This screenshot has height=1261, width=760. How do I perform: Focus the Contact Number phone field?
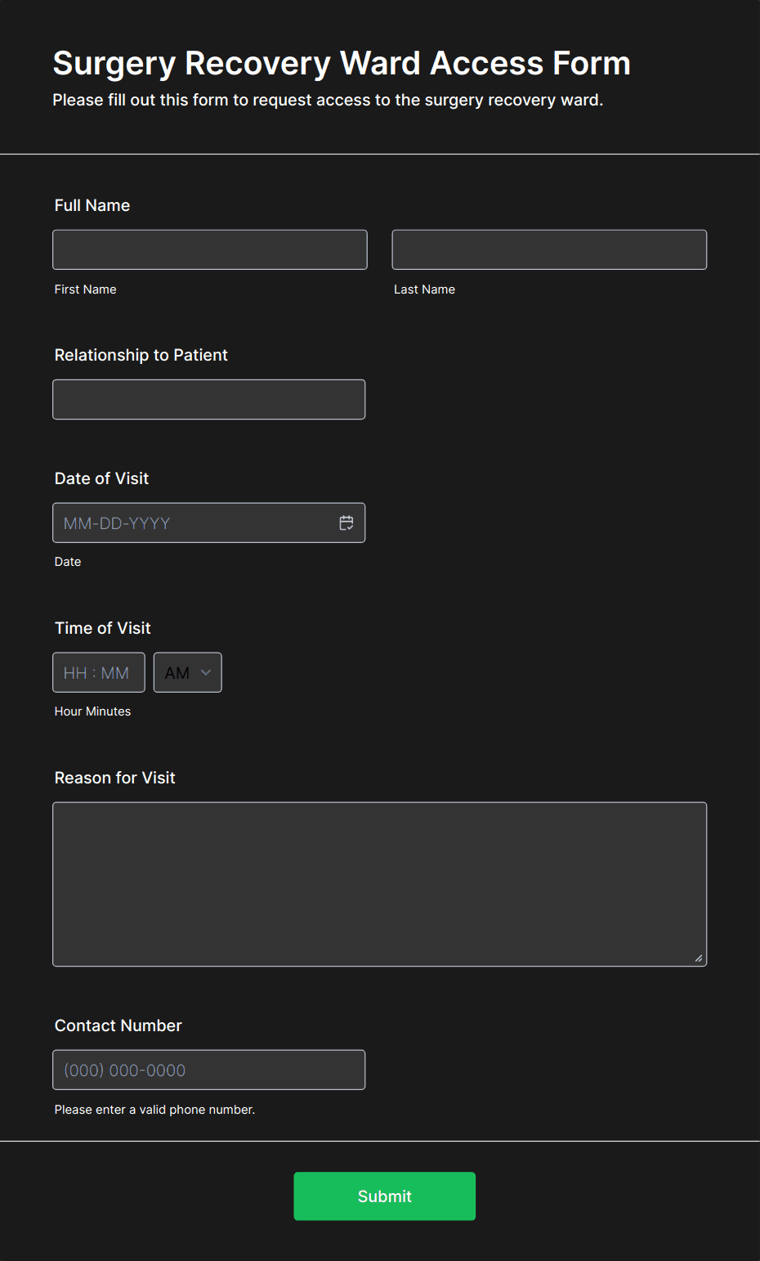coord(209,1070)
